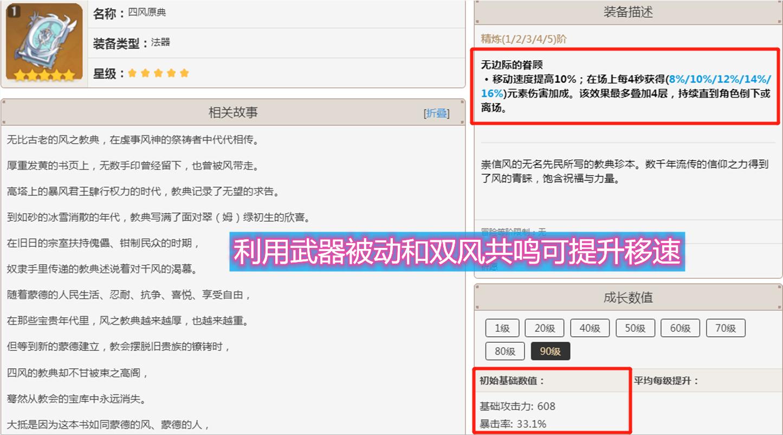
Task: Select the 1级 level button
Action: pos(502,328)
